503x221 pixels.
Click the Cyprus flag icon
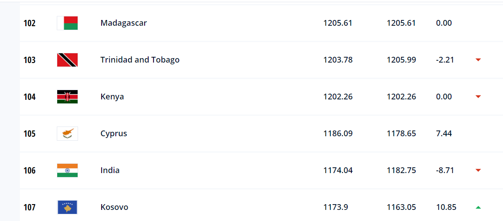67,134
